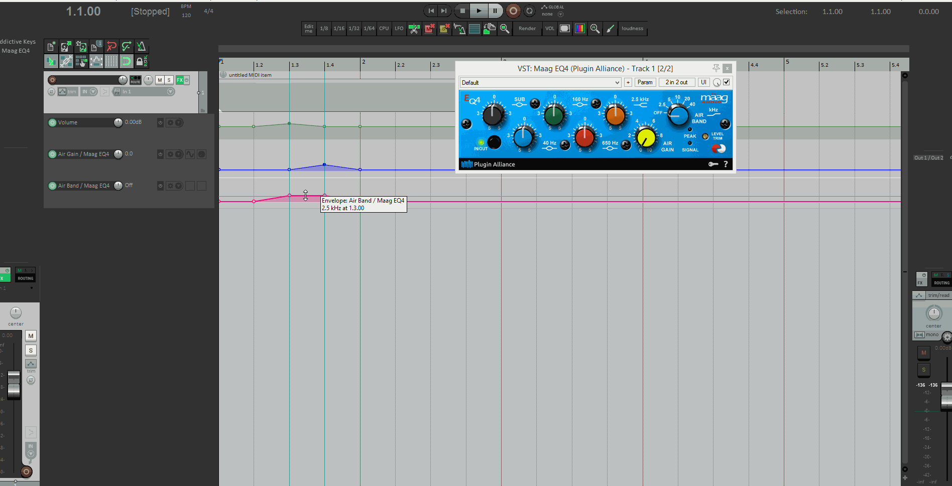Click the red Undo arrow icon
The image size is (952, 486).
point(111,47)
